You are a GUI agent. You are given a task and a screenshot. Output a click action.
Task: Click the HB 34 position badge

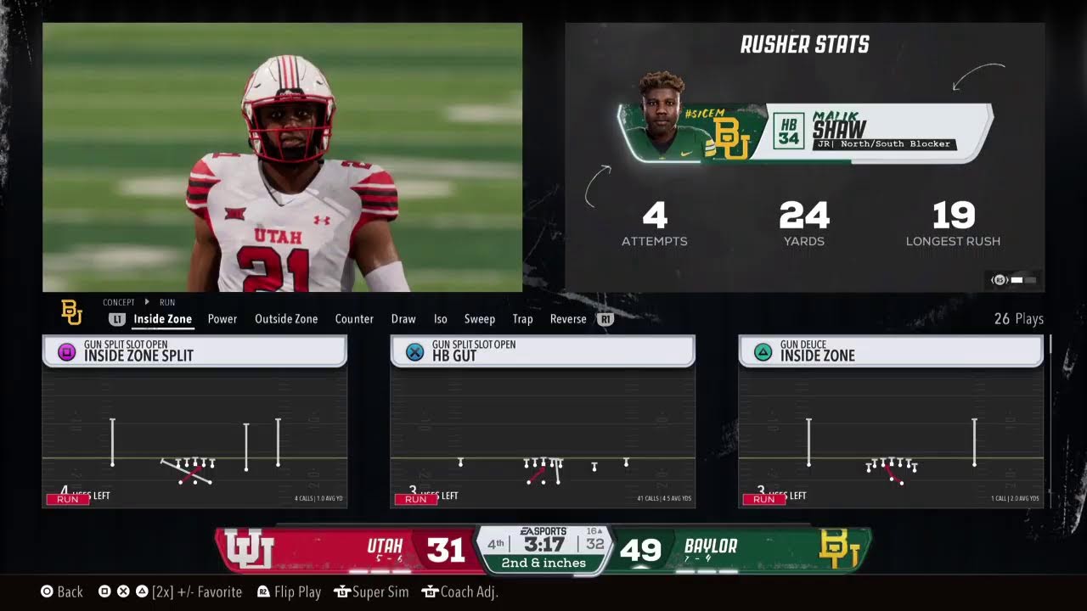tap(788, 132)
